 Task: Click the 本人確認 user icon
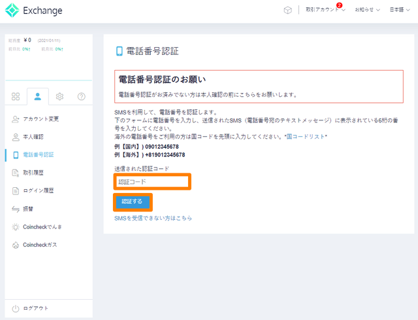[x=16, y=137]
